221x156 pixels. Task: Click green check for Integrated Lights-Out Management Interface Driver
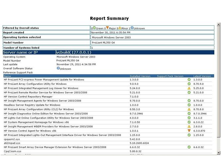[x=189, y=135]
